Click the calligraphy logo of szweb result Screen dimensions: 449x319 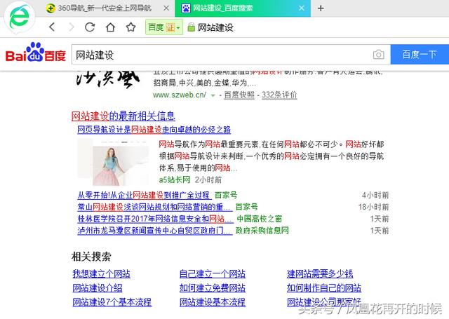point(108,79)
